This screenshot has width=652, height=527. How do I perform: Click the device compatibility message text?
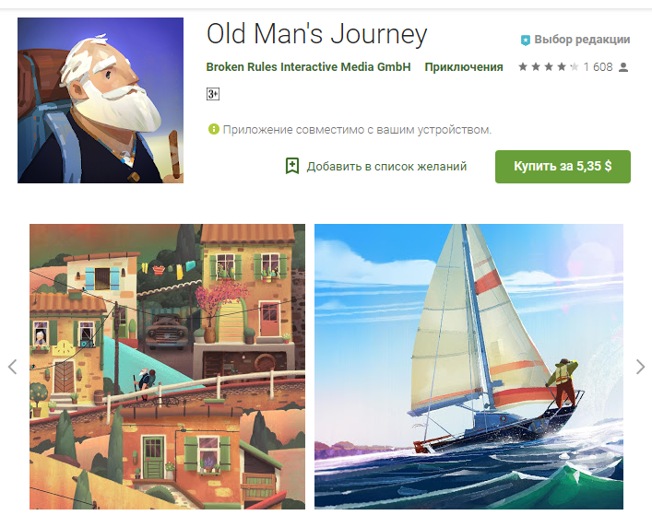coord(357,130)
